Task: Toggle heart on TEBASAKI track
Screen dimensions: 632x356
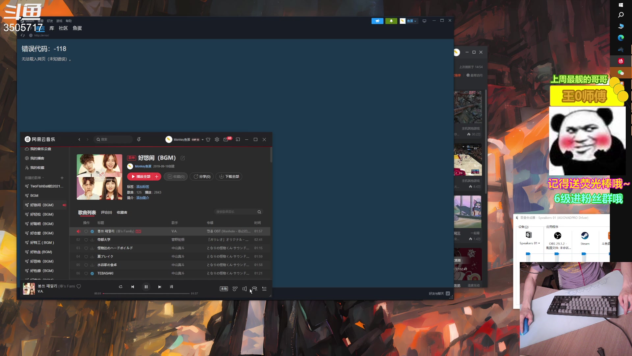Action: [86, 273]
